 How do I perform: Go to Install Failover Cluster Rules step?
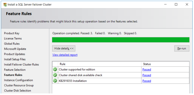coord(21,65)
